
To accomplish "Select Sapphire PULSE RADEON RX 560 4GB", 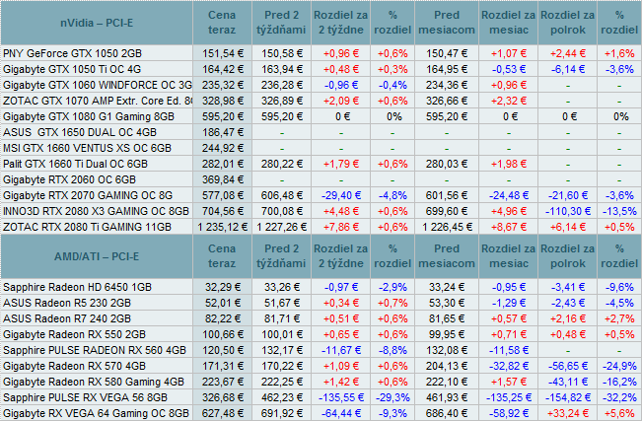I will click(95, 350).
